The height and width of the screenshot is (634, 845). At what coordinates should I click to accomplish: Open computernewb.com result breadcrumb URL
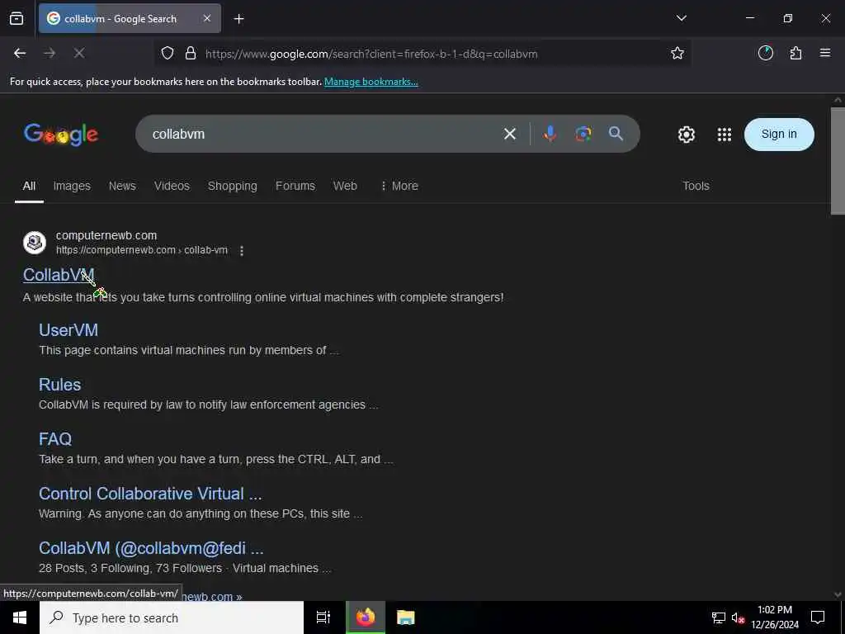click(142, 250)
